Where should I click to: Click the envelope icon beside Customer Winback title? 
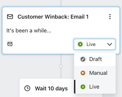(x=10, y=17)
